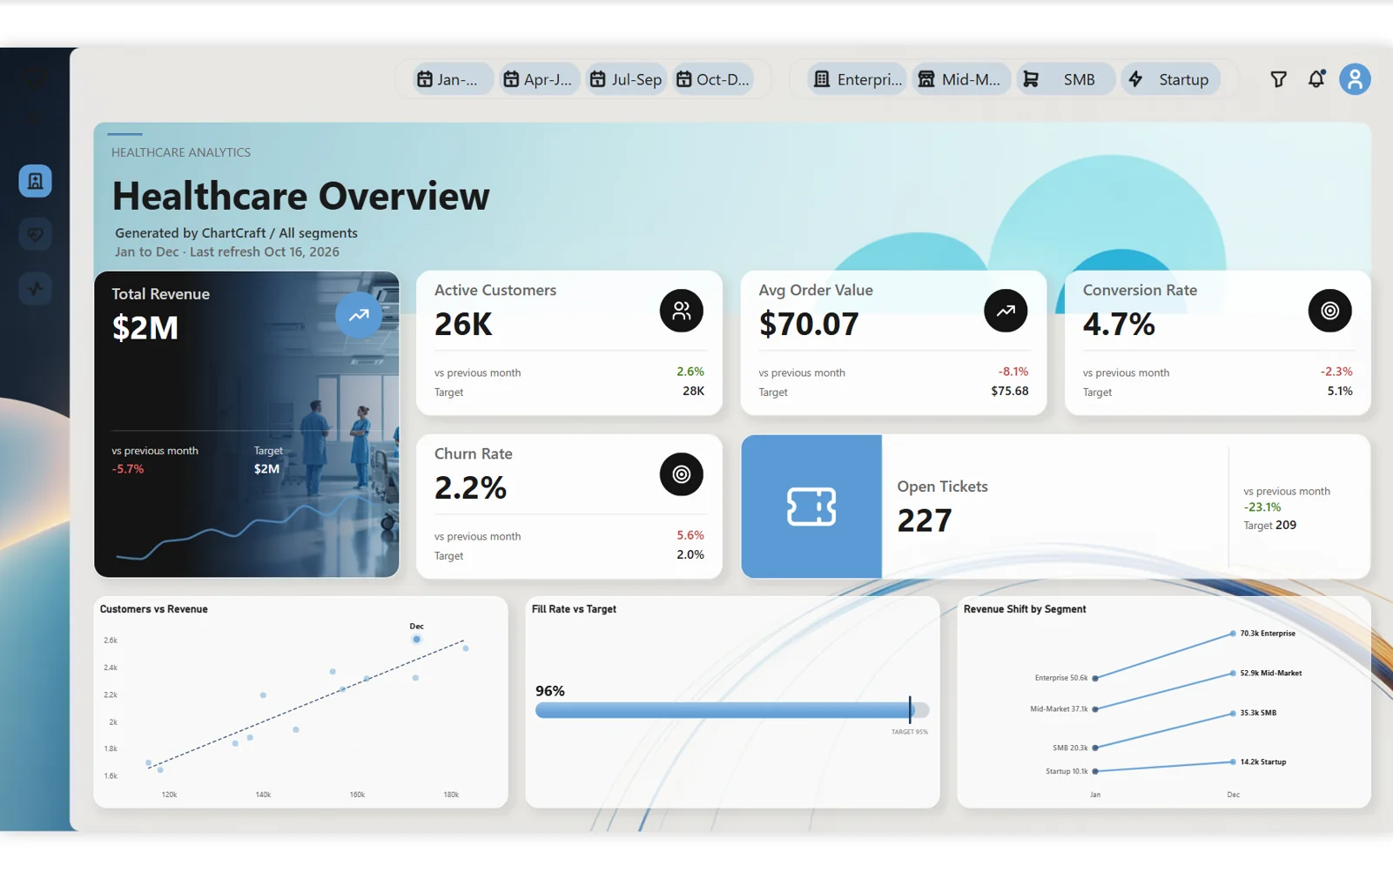Click the -5.7% change on Total Revenue

[128, 469]
